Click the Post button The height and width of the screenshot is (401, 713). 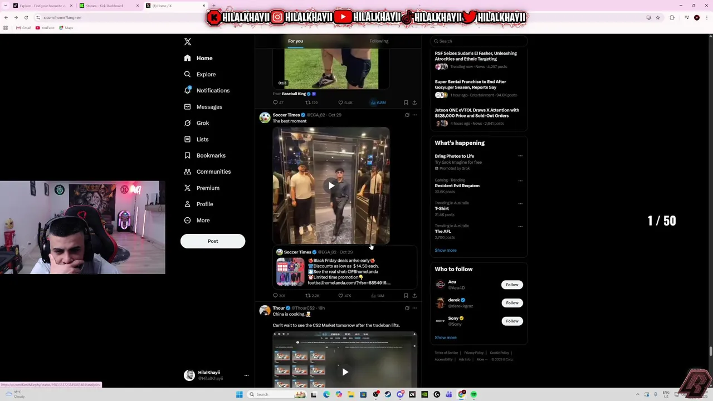(213, 241)
